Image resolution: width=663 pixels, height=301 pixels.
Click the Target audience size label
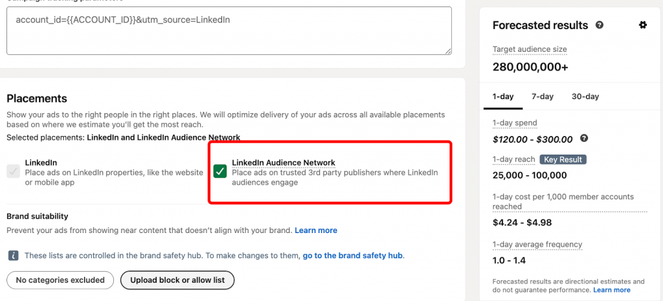pyautogui.click(x=530, y=49)
